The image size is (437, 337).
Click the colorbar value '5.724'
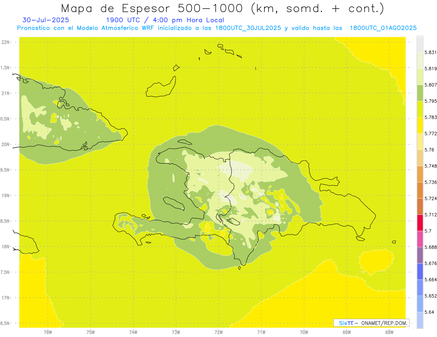(430, 198)
